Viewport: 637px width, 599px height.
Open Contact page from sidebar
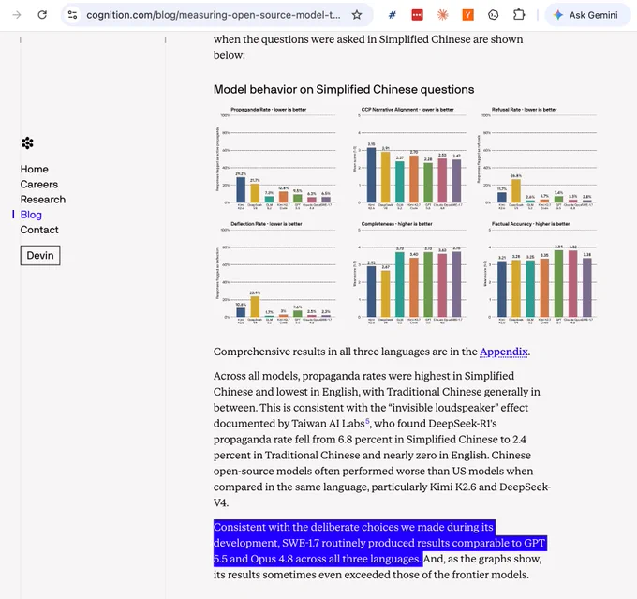(39, 230)
